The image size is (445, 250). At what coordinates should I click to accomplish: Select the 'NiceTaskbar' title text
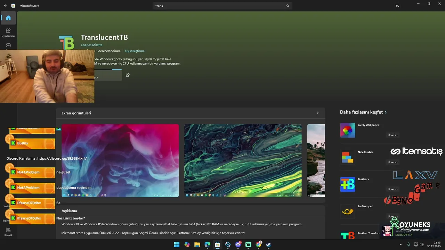coord(365,152)
